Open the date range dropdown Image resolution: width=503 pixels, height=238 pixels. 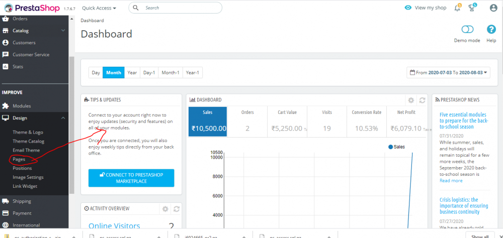448,72
